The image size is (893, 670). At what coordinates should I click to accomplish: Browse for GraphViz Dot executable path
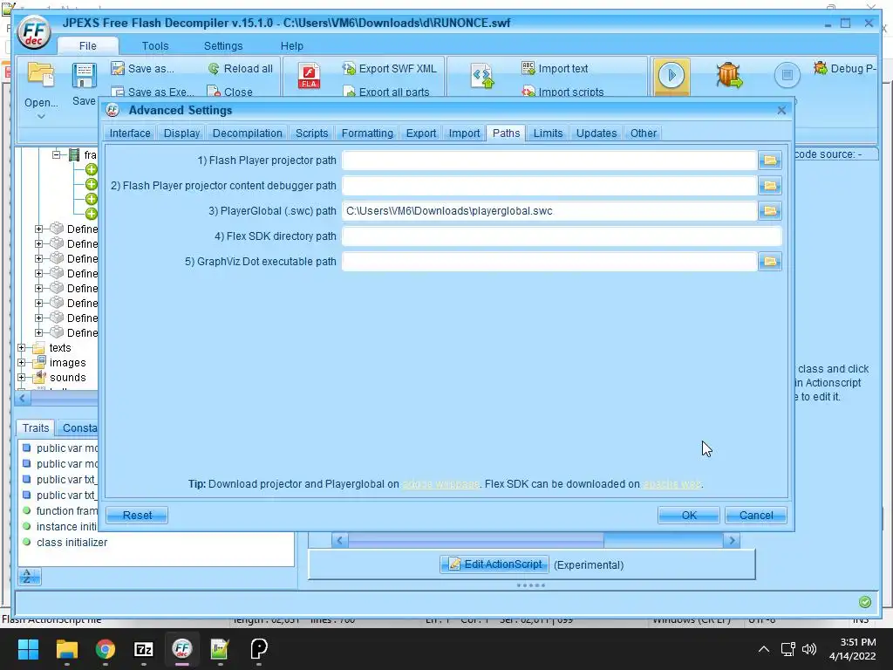[x=770, y=262]
